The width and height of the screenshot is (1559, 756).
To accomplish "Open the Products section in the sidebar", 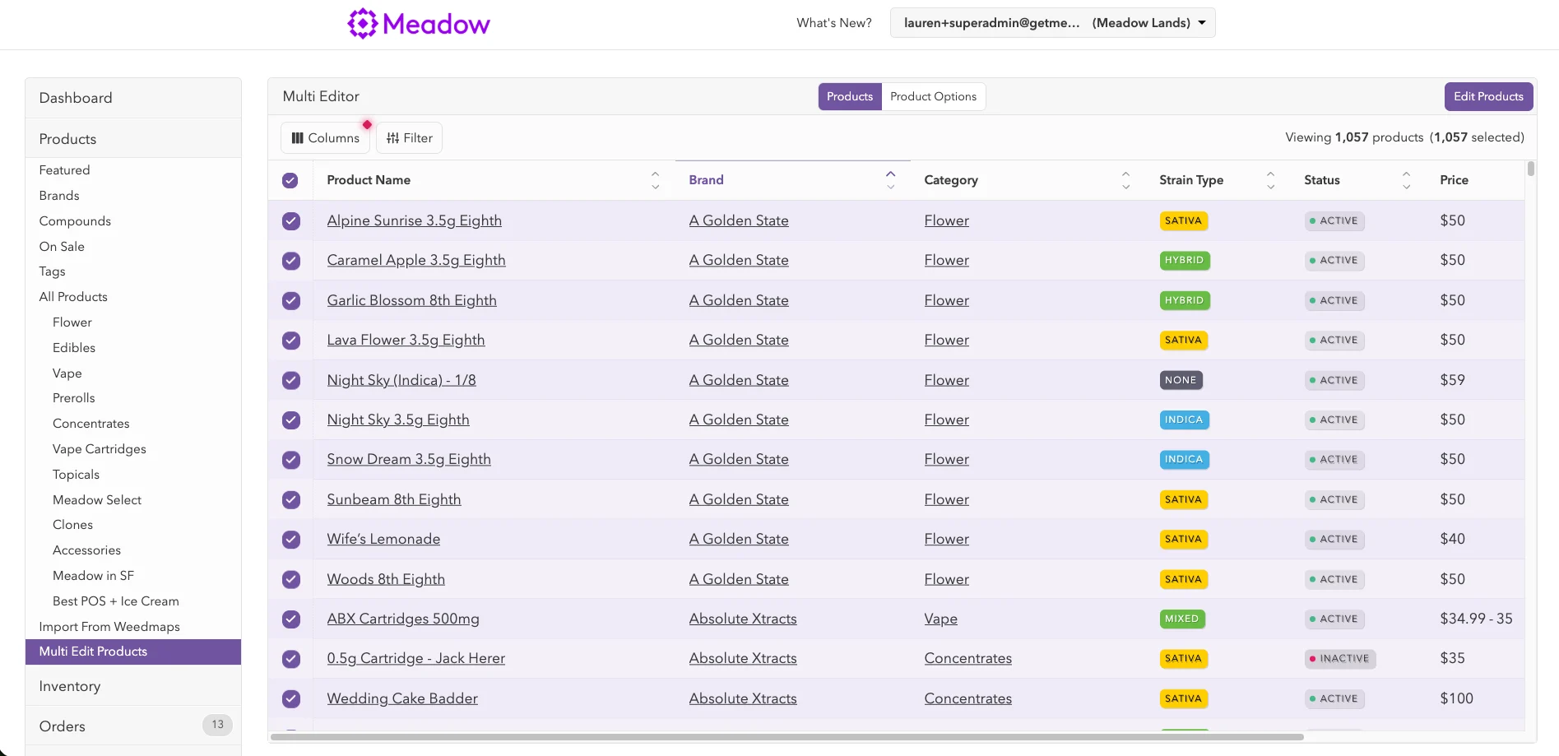I will click(x=133, y=139).
